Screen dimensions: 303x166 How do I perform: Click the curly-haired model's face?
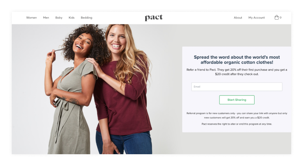(x=83, y=44)
